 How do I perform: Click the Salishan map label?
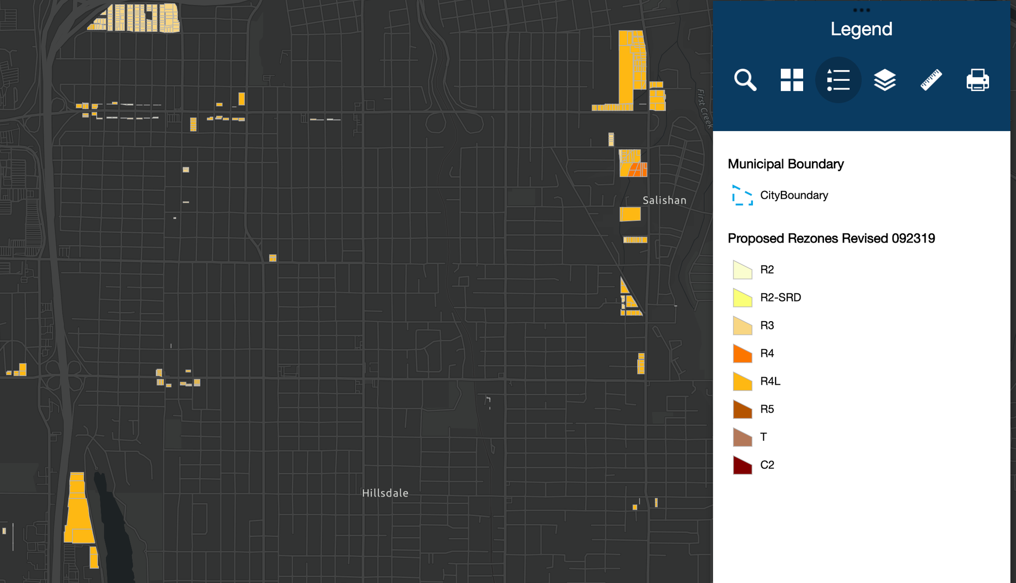(x=664, y=200)
